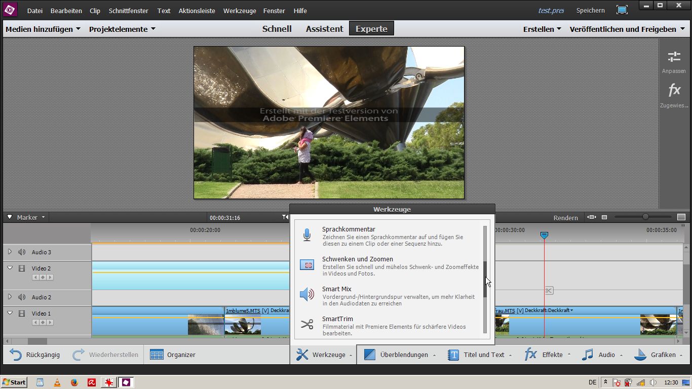The height and width of the screenshot is (389, 692).
Task: Open the Anpassen adjustments panel
Action: [x=674, y=61]
